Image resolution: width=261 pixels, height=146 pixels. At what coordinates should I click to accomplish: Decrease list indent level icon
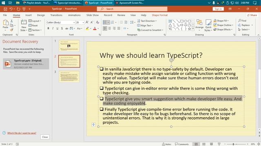pyautogui.click(x=121, y=22)
